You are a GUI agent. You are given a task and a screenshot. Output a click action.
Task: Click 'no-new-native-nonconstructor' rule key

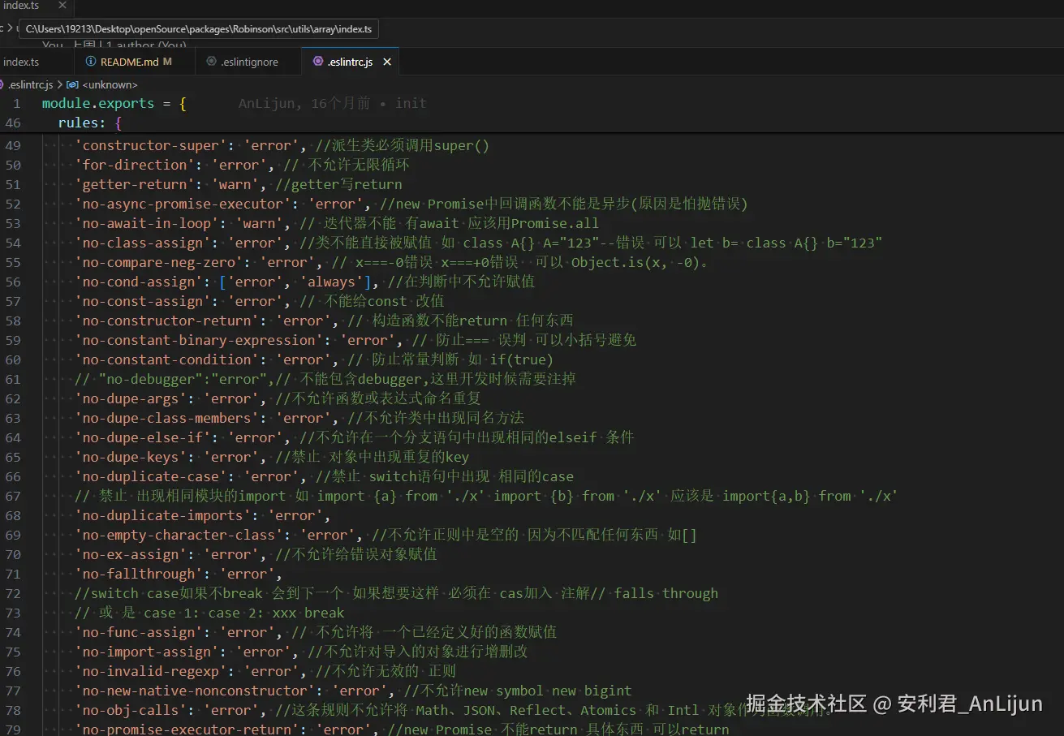[196, 691]
